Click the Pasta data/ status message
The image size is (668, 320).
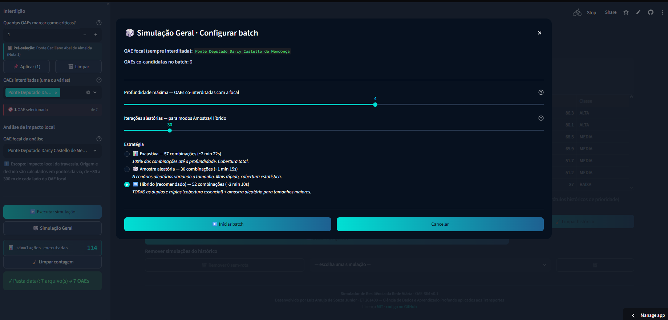tap(52, 281)
